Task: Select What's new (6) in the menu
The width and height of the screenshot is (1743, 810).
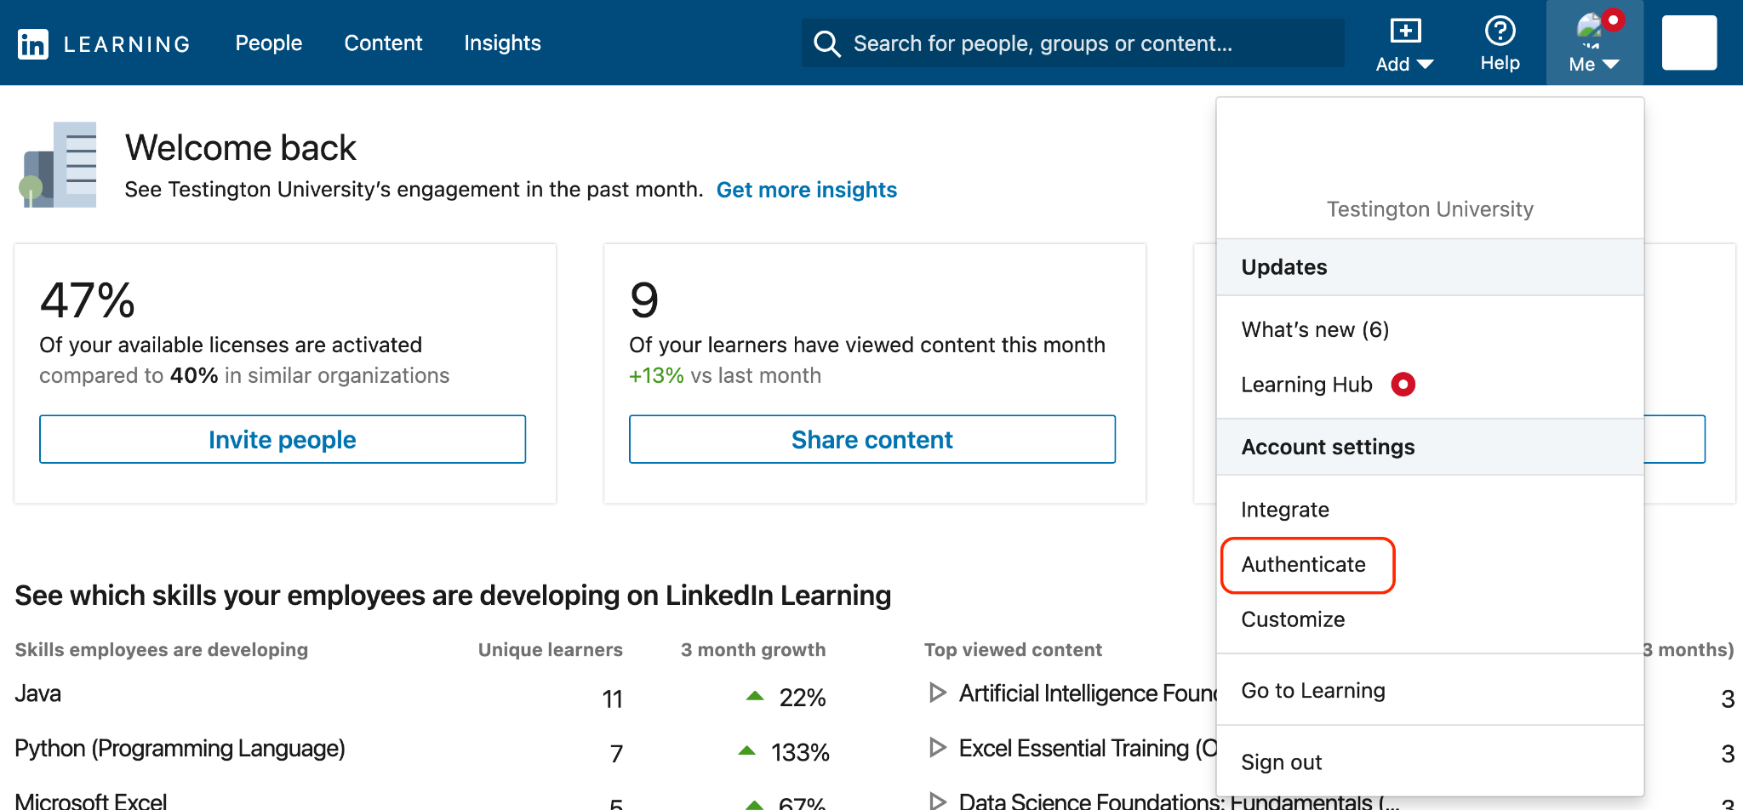Action: click(x=1315, y=329)
